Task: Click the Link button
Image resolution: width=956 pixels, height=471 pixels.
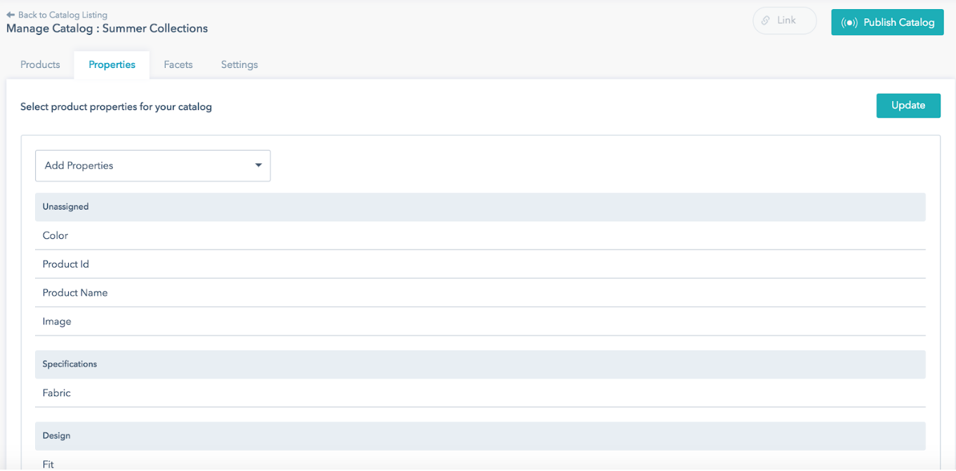Action: [785, 21]
